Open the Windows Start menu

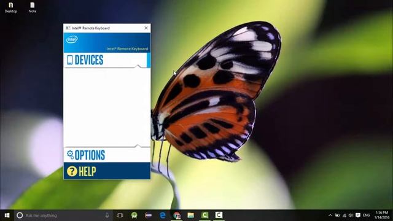click(x=7, y=215)
